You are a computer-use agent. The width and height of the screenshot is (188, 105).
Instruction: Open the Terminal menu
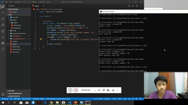(x=41, y=2)
